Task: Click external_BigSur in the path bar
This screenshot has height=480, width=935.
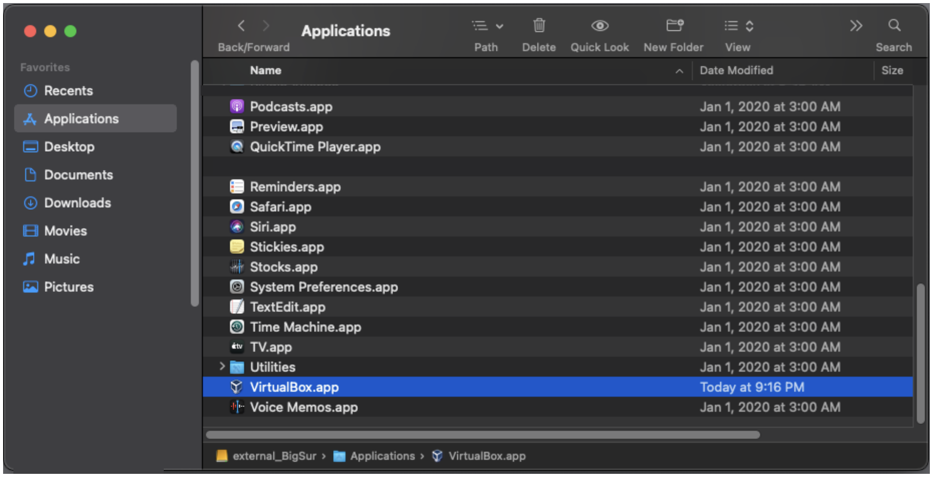Action: coord(273,456)
